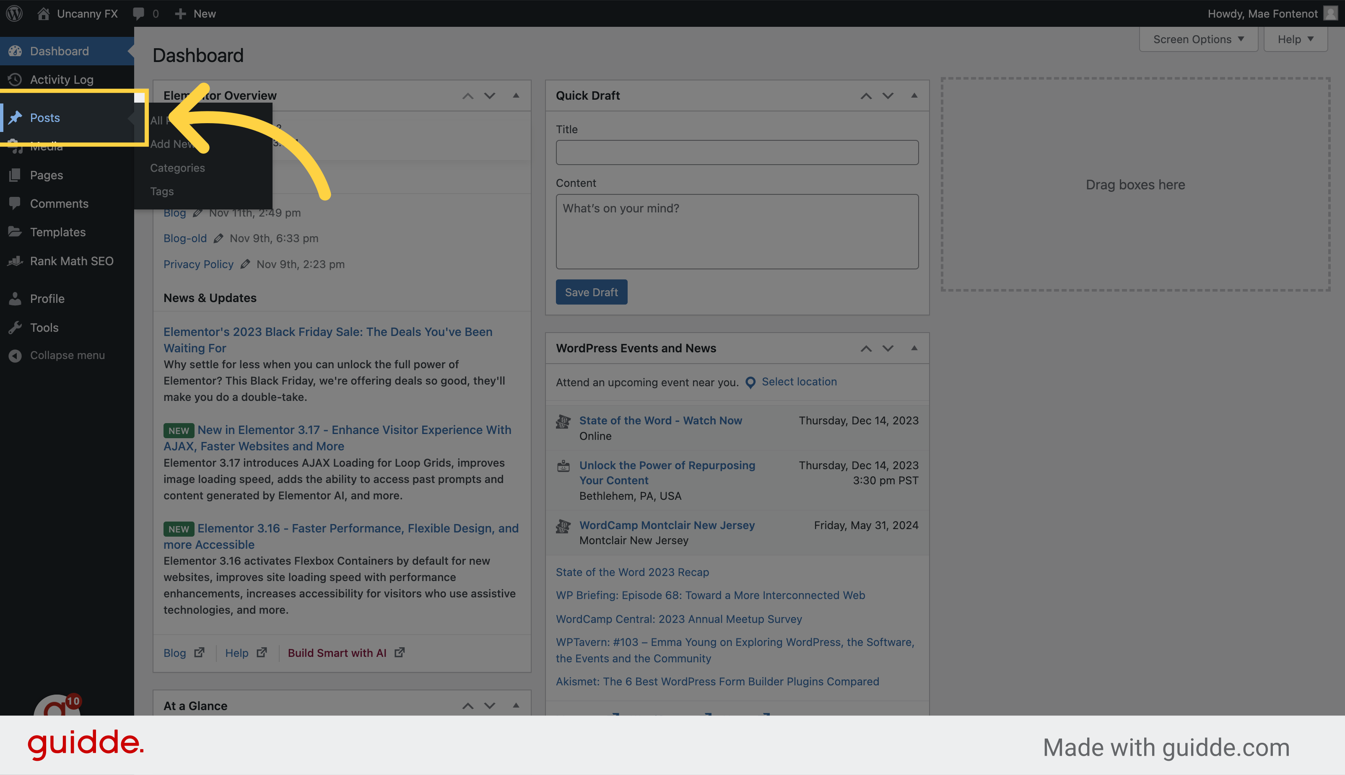Screen dimensions: 1345x775
Task: Click the State of the Word event icon
Action: point(563,421)
